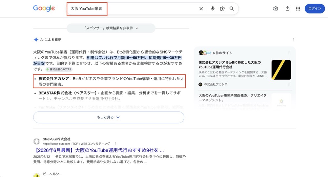Open the AI による概要 three-dot menu
Viewport: 328px width, 177px height.
pyautogui.click(x=294, y=40)
